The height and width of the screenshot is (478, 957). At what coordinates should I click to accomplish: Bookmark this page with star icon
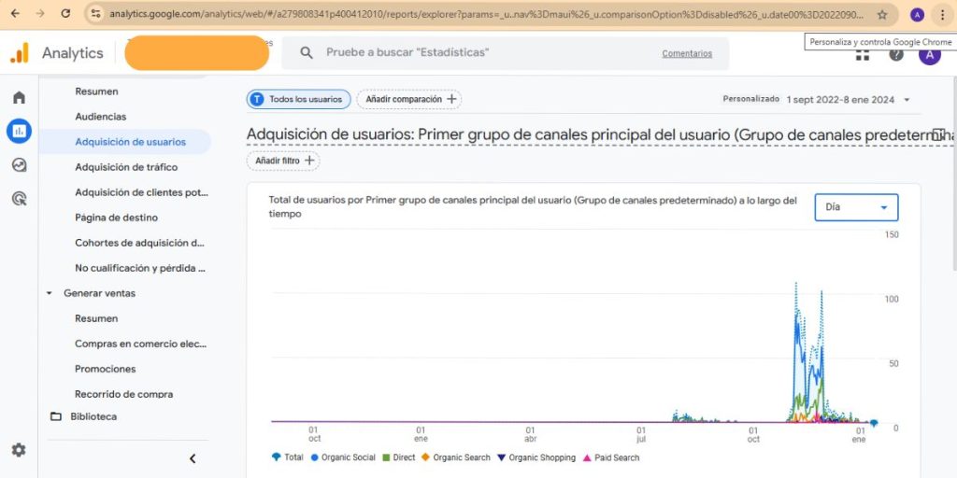pos(882,14)
